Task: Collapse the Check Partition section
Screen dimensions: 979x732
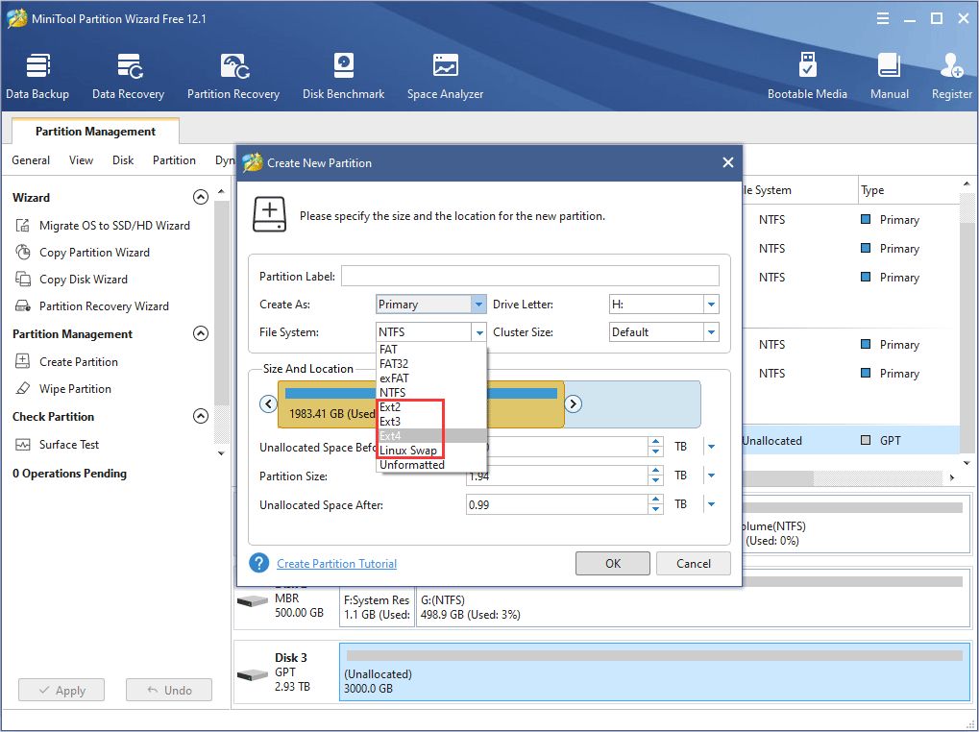Action: (201, 416)
